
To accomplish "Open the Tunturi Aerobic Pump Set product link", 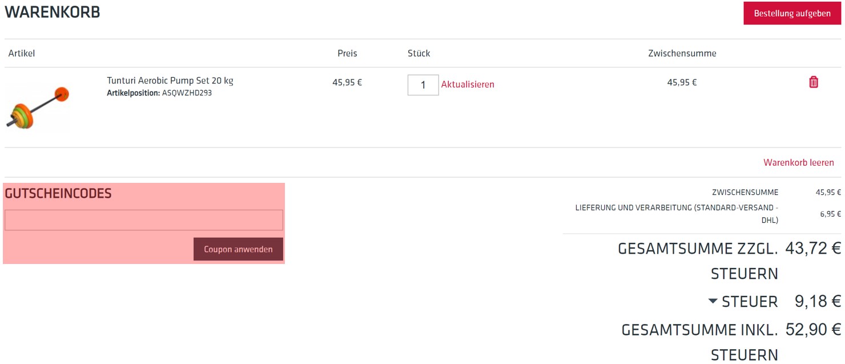I will pyautogui.click(x=170, y=81).
